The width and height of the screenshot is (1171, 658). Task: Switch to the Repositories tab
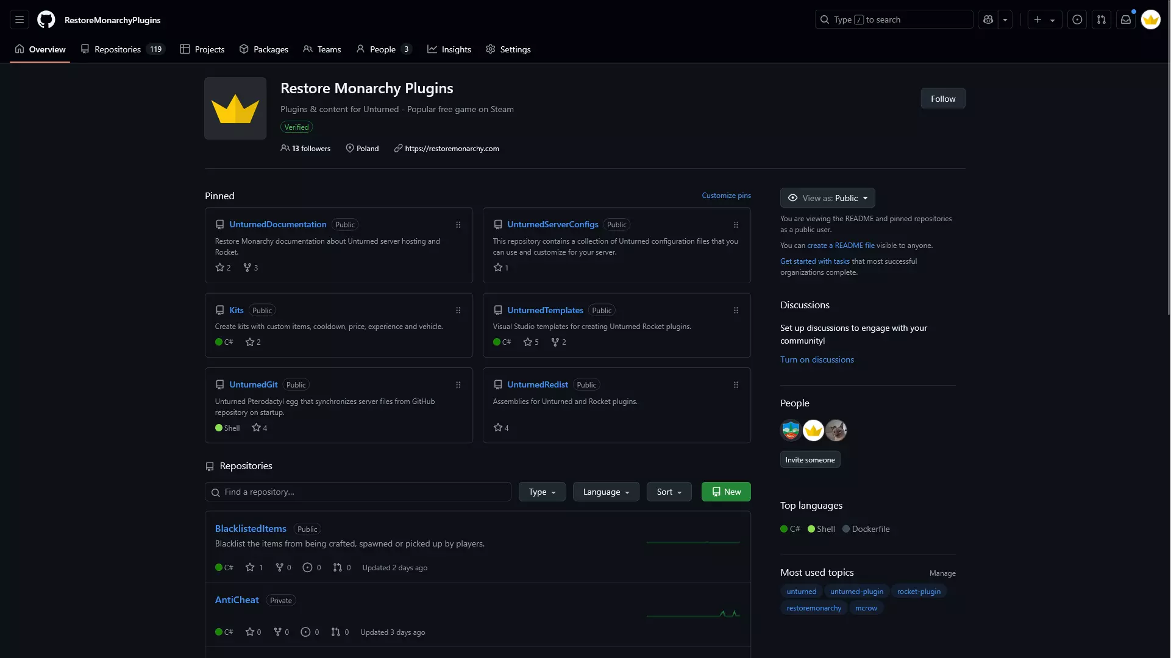[x=123, y=49]
